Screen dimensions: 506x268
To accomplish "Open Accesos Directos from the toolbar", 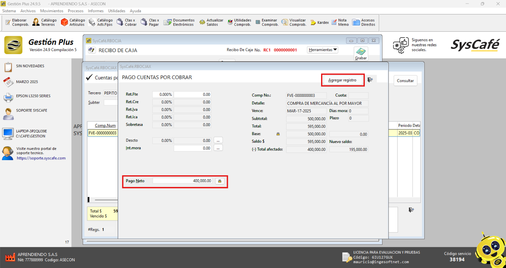I will [364, 22].
